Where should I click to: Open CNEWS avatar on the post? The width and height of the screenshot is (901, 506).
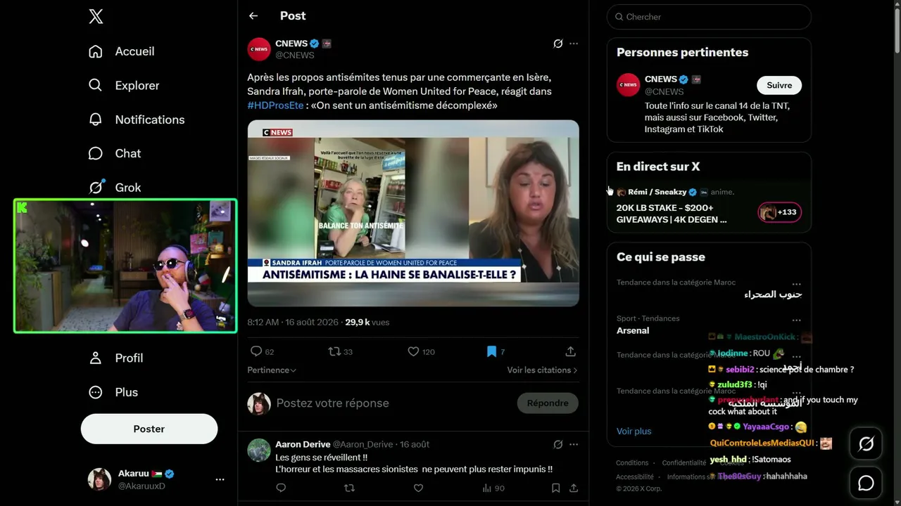[259, 49]
